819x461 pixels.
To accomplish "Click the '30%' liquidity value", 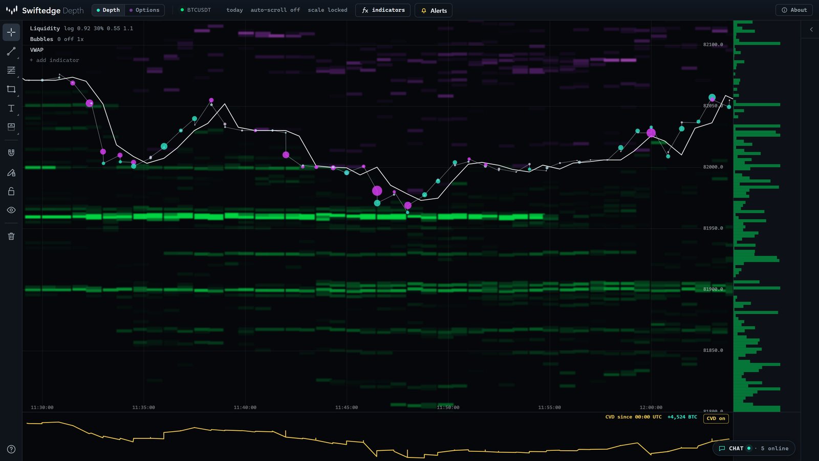I will 99,29.
